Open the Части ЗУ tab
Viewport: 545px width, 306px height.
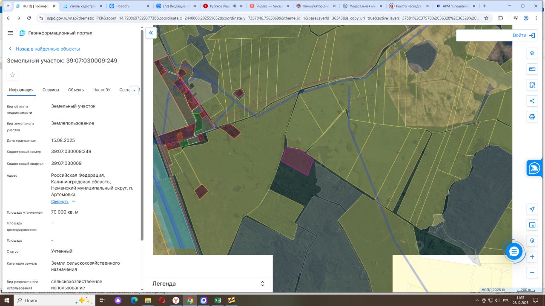point(102,90)
